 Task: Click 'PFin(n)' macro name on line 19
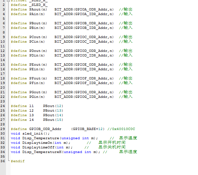tap(37, 83)
